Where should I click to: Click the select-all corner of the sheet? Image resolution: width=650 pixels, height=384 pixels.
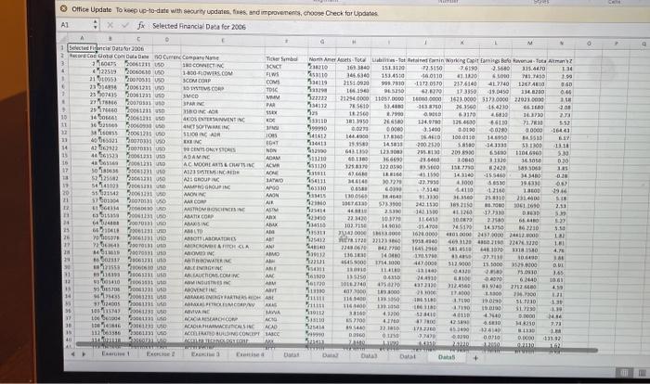pyautogui.click(x=63, y=39)
